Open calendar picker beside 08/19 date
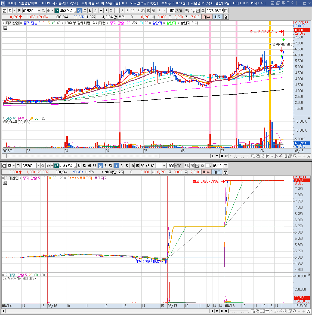 (225, 166)
